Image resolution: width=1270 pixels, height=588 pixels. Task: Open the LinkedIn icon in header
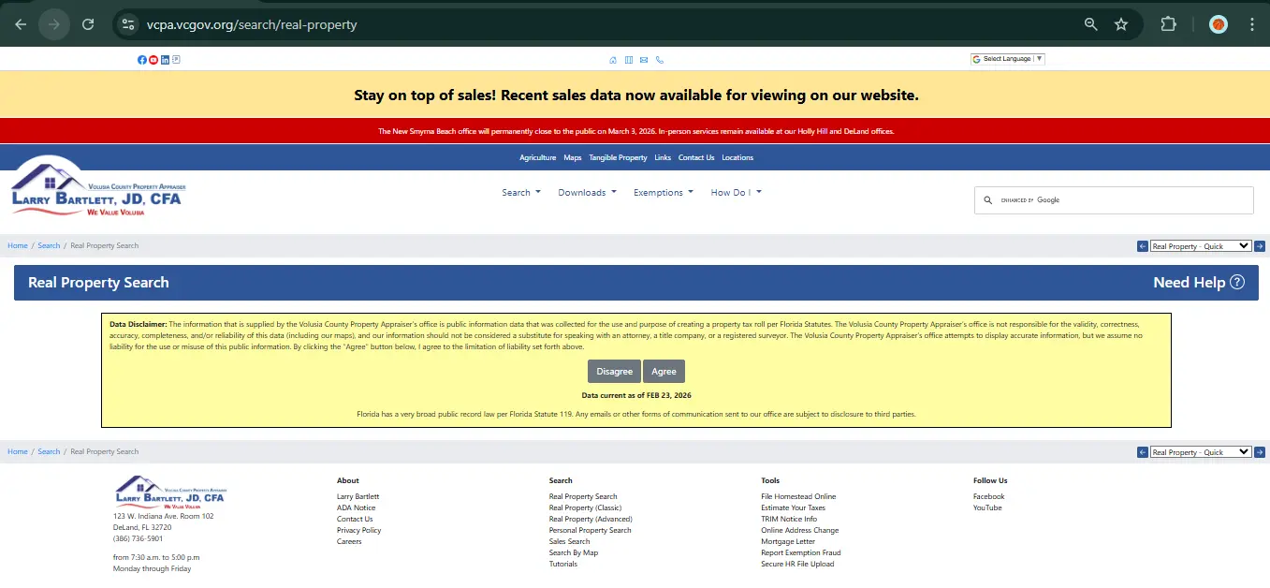165,60
